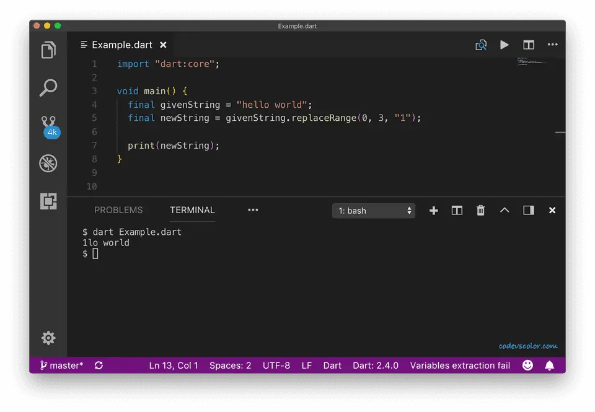Open the Search magnifier in activity bar

click(x=48, y=88)
